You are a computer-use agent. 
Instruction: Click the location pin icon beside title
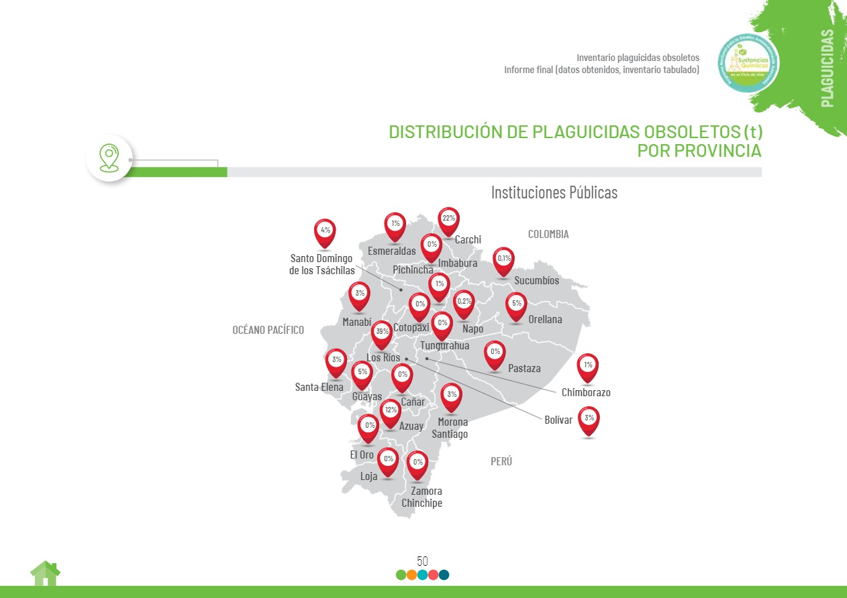click(109, 158)
